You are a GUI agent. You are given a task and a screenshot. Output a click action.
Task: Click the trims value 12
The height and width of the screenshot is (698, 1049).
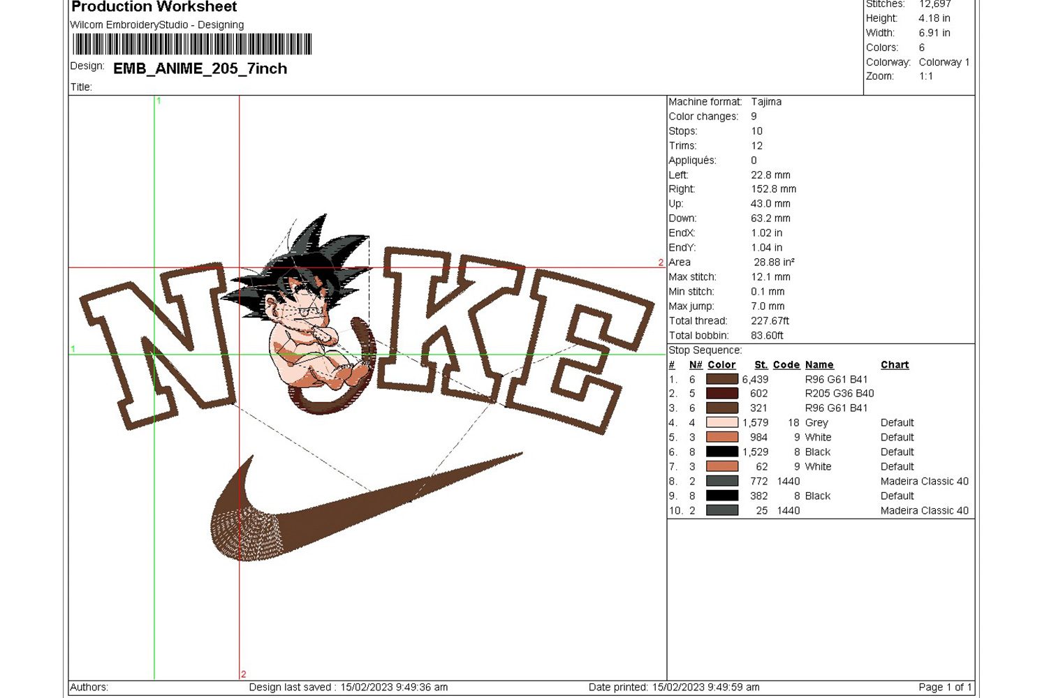pos(757,146)
